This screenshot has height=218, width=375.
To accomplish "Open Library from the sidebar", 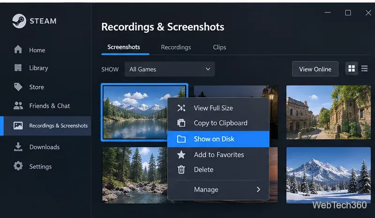I will (x=45, y=68).
